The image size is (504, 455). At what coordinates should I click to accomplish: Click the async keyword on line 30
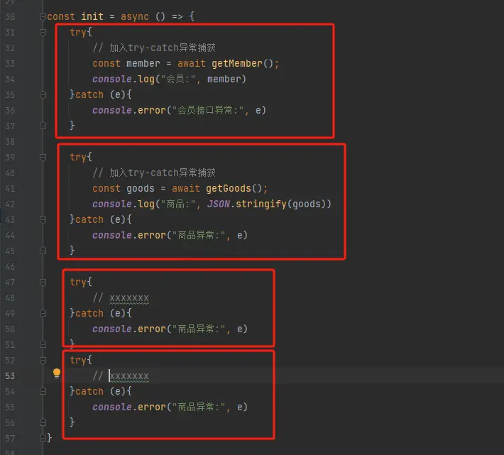click(135, 16)
